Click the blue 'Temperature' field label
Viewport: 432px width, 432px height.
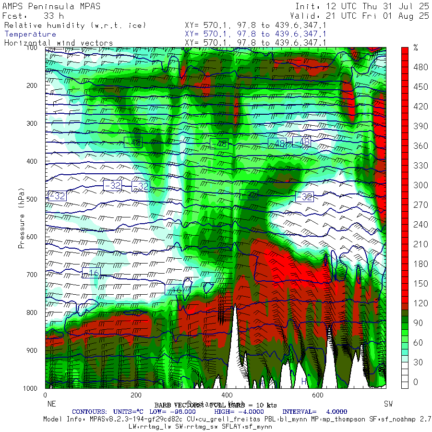pos(30,34)
